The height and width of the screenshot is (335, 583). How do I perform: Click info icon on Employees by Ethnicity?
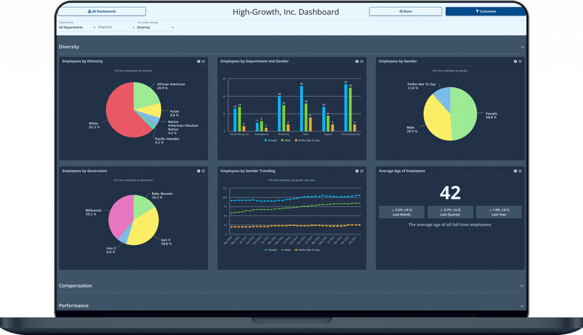point(199,61)
